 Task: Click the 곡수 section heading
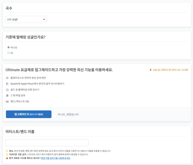tap(9, 8)
